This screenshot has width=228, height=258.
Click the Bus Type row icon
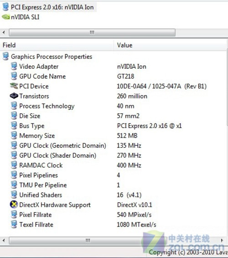pyautogui.click(x=14, y=125)
